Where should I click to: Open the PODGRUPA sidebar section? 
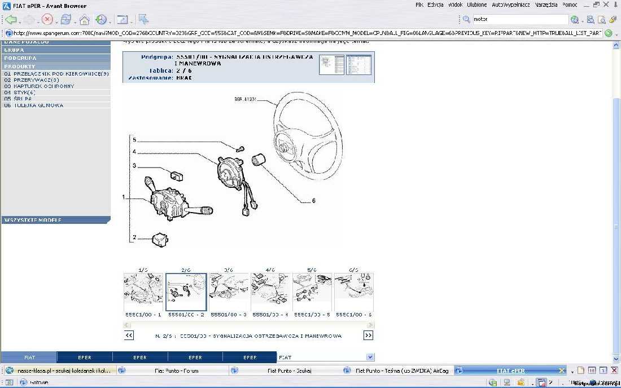(56, 58)
